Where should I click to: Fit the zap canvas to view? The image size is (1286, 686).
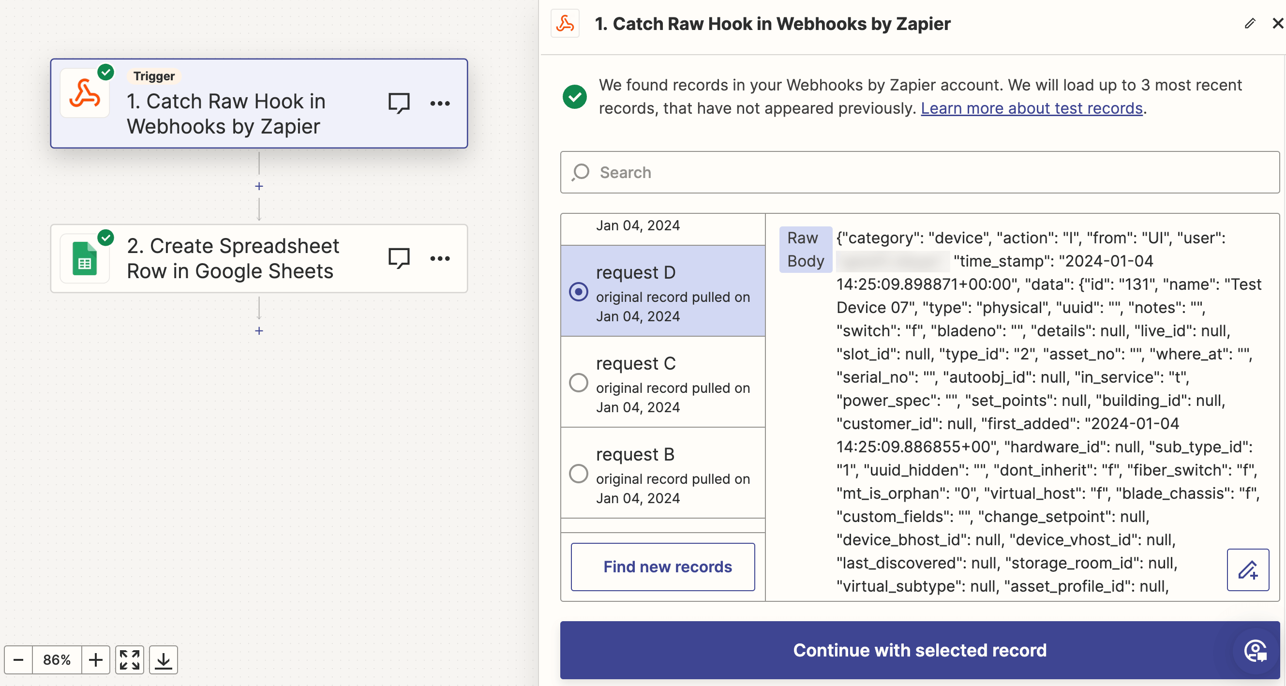tap(129, 659)
